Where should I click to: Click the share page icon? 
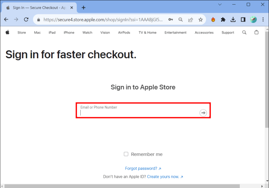tap(190, 20)
